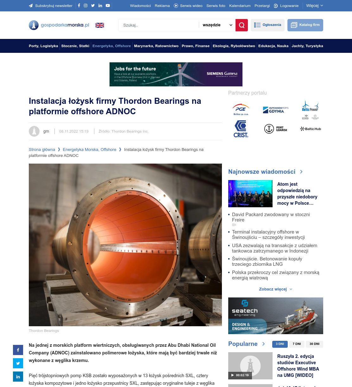Select 3 DNI popular tab
This screenshot has width=352, height=387.
pos(280,344)
